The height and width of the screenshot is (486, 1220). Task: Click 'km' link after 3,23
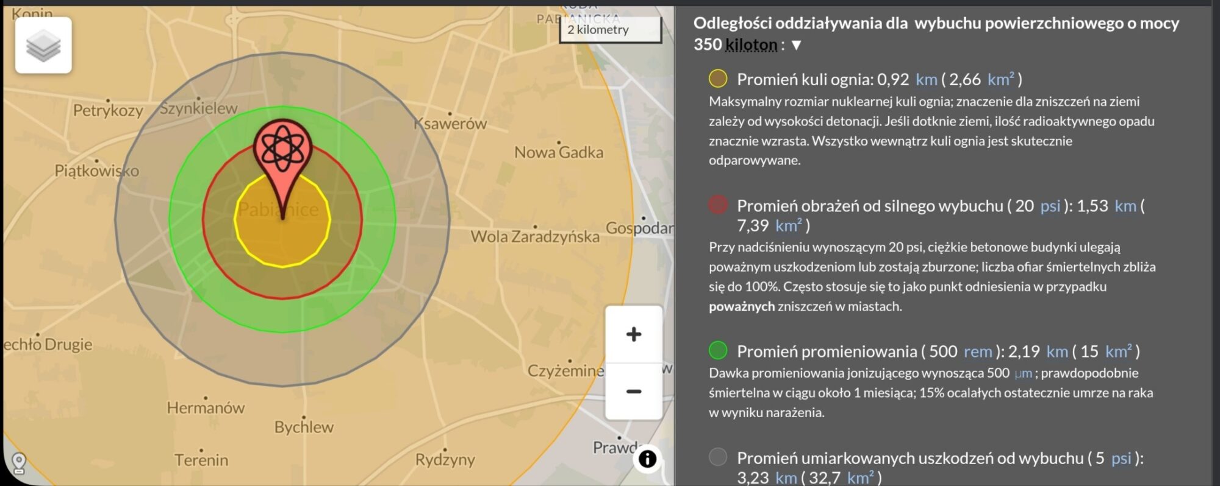[x=786, y=478]
